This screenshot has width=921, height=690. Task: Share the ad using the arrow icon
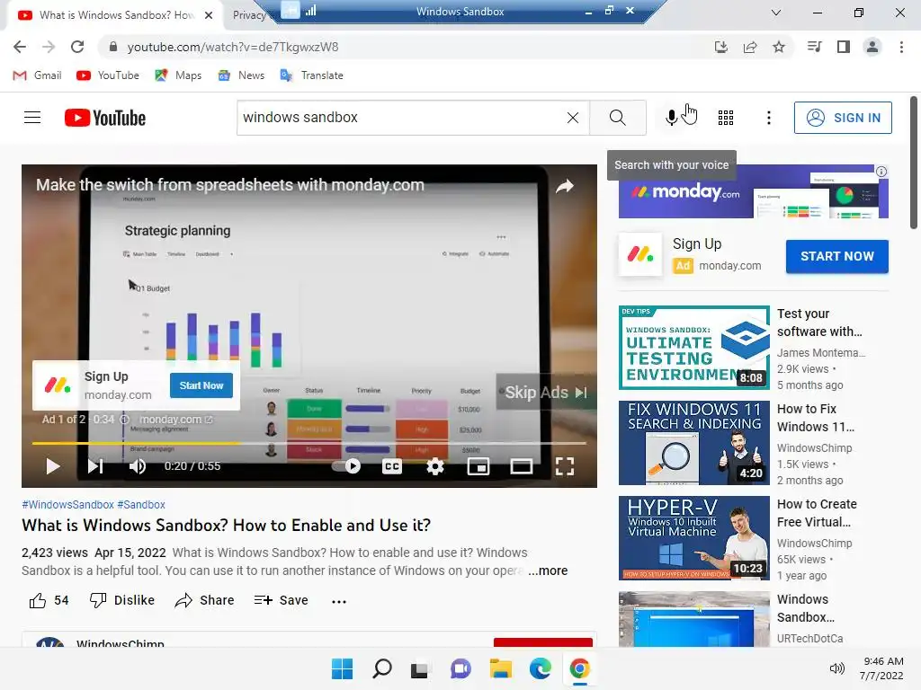[x=565, y=187]
